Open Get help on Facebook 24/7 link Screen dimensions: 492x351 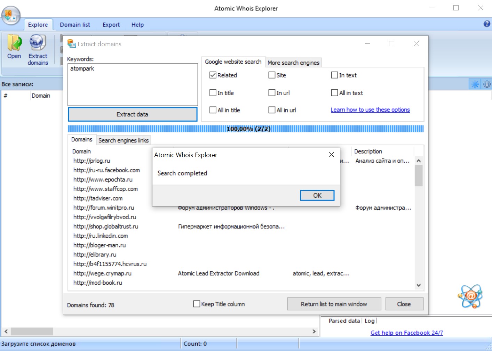point(407,333)
